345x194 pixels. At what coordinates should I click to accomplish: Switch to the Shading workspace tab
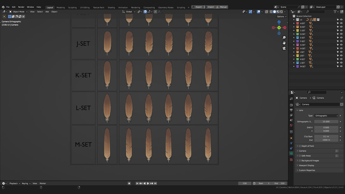pyautogui.click(x=111, y=8)
